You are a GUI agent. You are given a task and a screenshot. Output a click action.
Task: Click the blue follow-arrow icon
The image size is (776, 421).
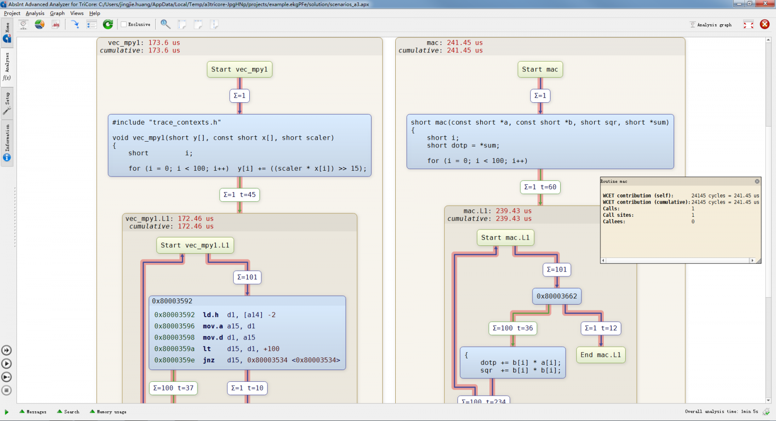75,24
